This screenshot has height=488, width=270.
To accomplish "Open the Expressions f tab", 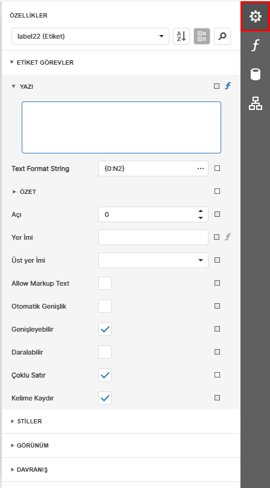I will 255,45.
